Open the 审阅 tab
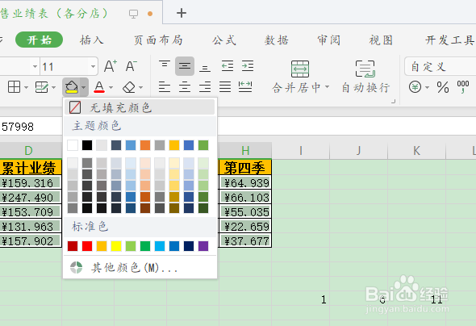 pyautogui.click(x=329, y=40)
